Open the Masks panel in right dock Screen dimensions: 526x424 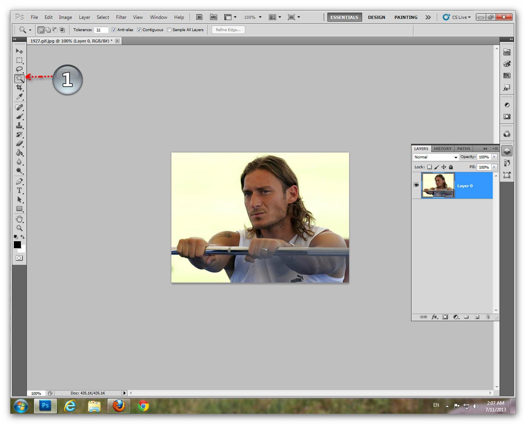(507, 117)
